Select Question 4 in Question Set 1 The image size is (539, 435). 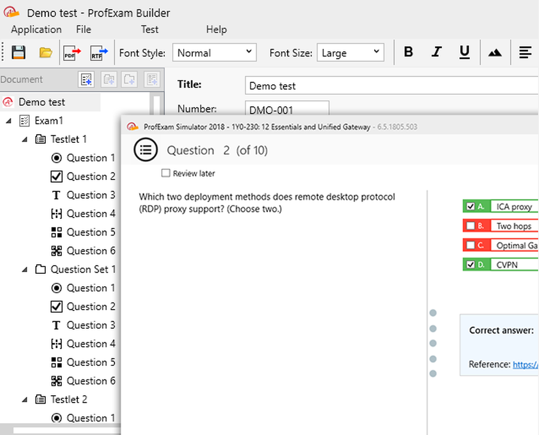pos(91,343)
